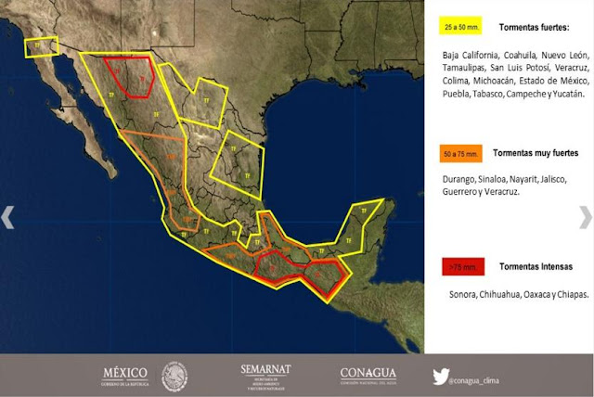
Task: Click 'Colima, Michoacán, Estado de México,' line
Action: point(516,81)
